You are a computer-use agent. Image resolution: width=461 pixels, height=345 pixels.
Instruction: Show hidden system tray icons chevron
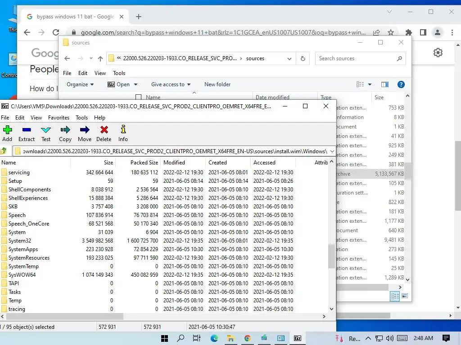[368, 338]
